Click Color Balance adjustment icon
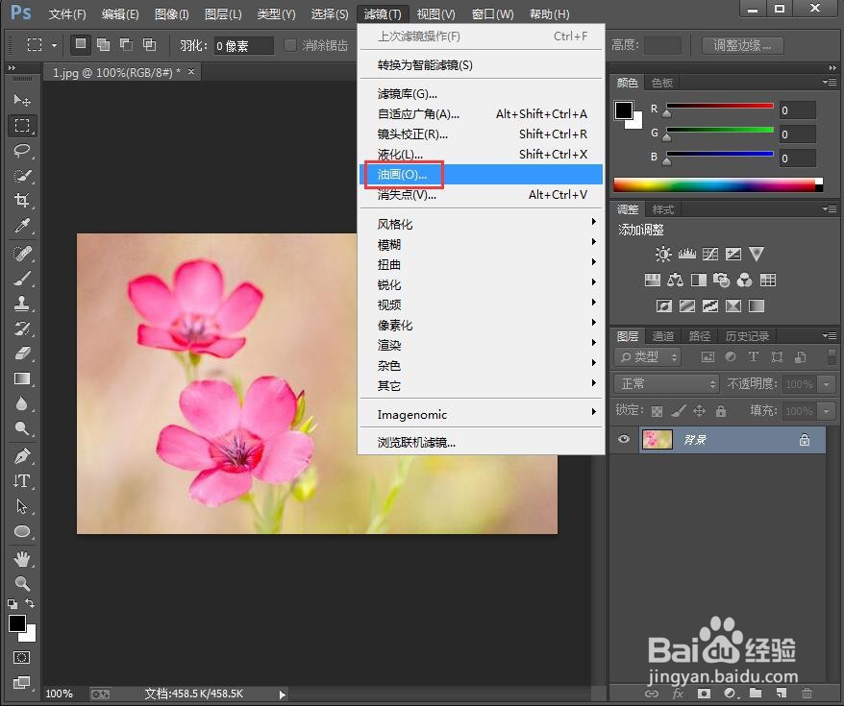 [x=675, y=280]
